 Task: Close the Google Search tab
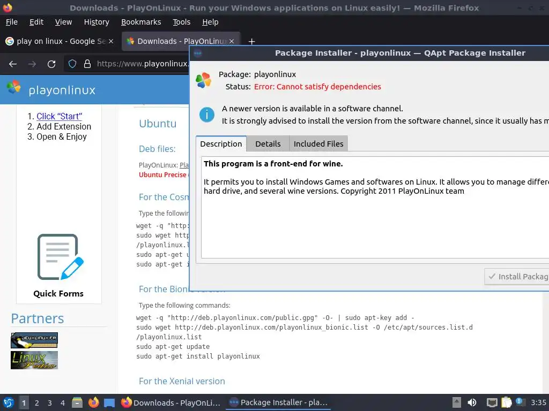pos(111,41)
